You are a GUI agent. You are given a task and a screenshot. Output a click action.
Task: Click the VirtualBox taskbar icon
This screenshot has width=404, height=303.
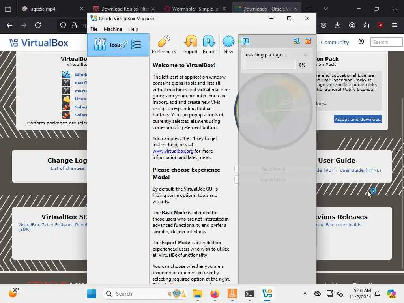tap(267, 294)
